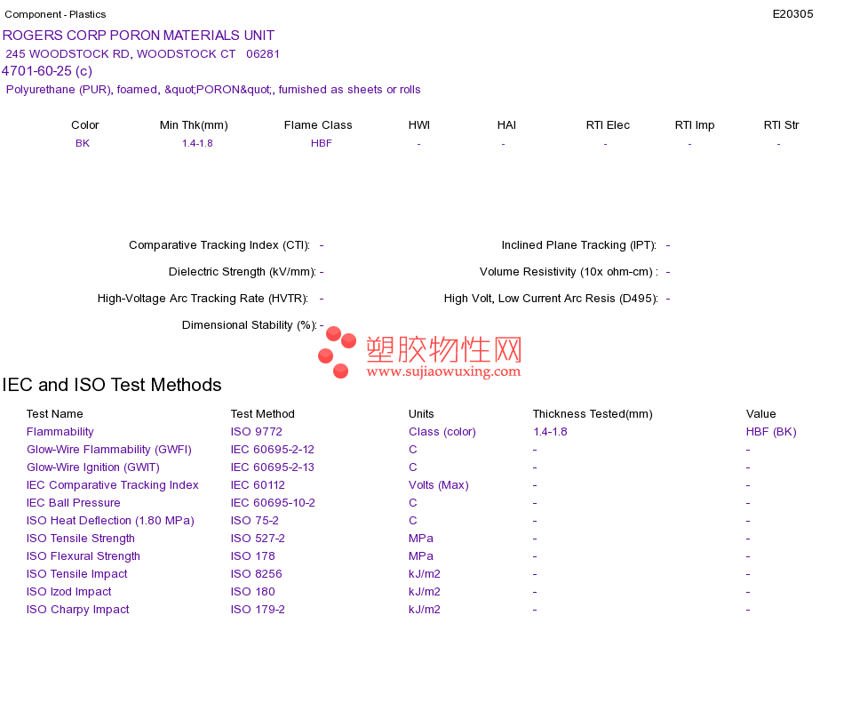Image resolution: width=844 pixels, height=711 pixels.
Task: Click IEC 60695-2-13 test method
Action: [x=273, y=467]
